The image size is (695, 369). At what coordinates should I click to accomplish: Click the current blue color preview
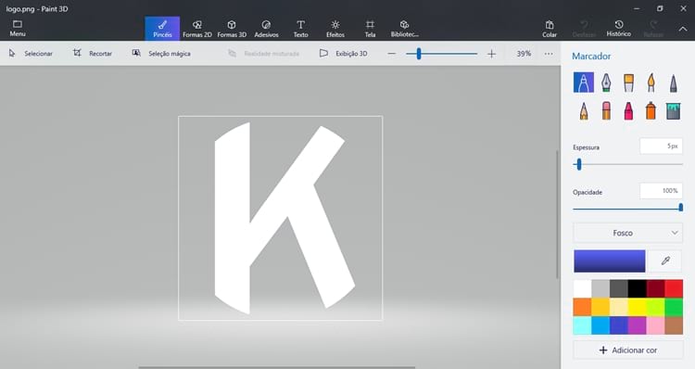coord(610,261)
